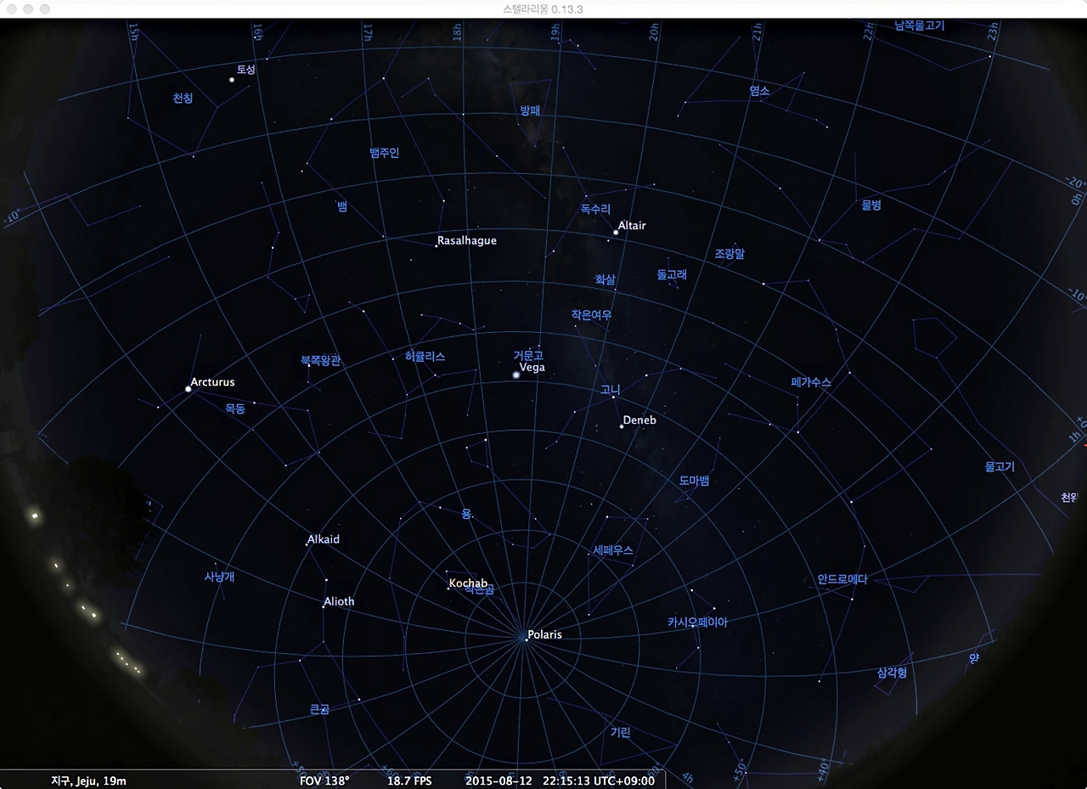Image resolution: width=1087 pixels, height=789 pixels.
Task: Select the 사냥개 constellation label
Action: click(x=219, y=577)
